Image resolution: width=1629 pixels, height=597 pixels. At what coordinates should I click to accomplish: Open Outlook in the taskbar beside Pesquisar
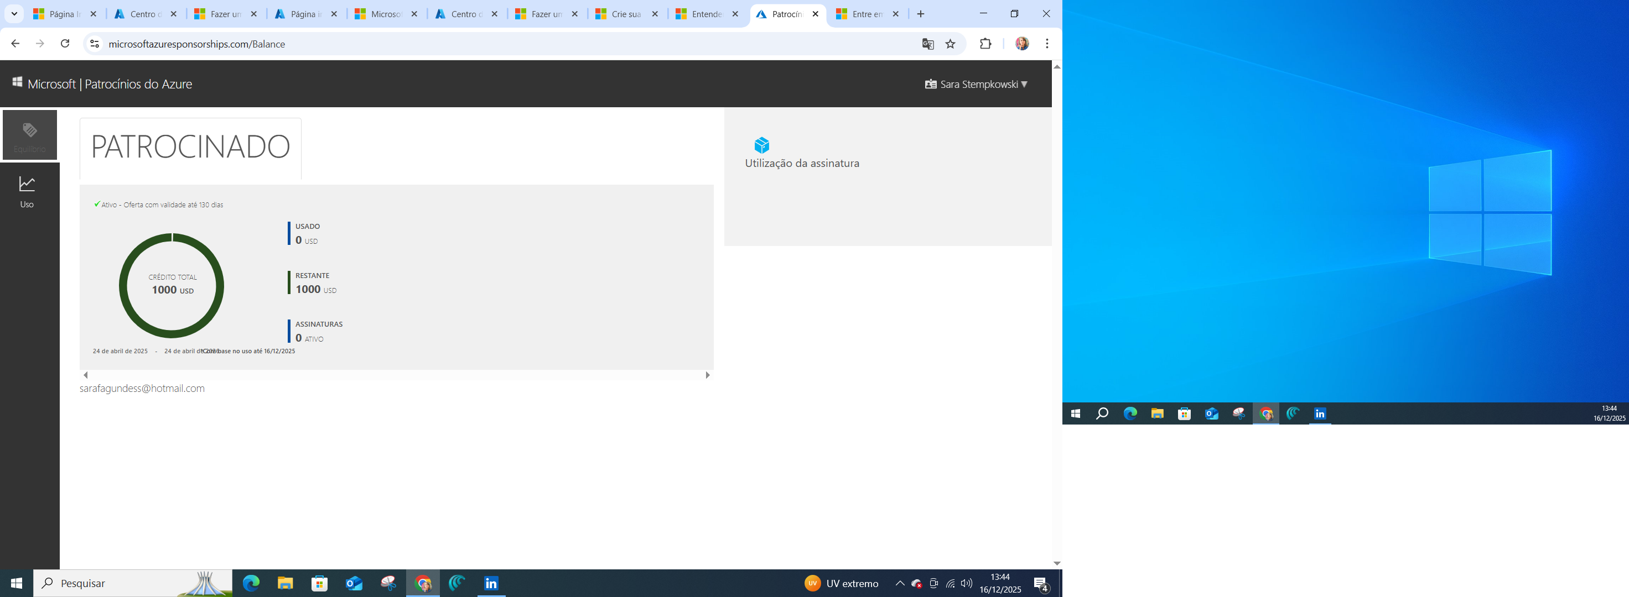tap(354, 583)
